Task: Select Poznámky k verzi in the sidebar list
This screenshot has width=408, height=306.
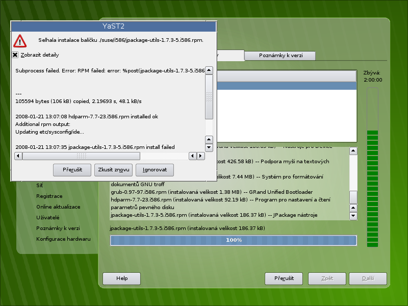Action: pos(58,228)
